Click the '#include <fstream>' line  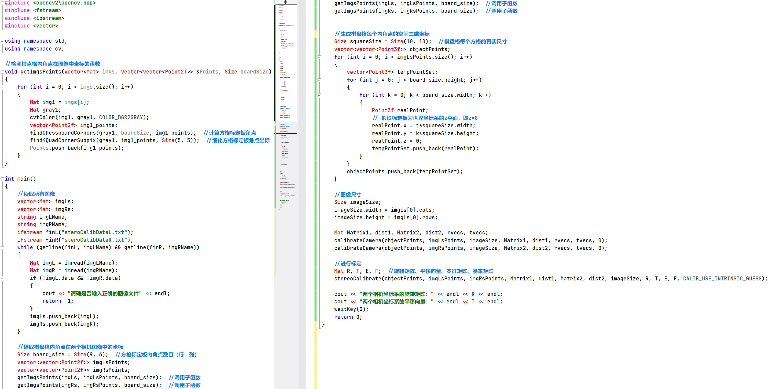(33, 11)
